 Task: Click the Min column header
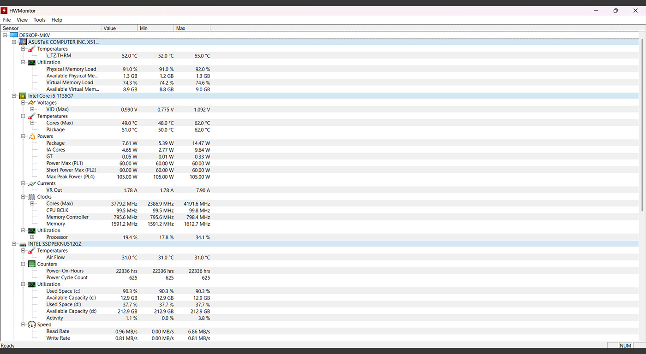[x=156, y=28]
